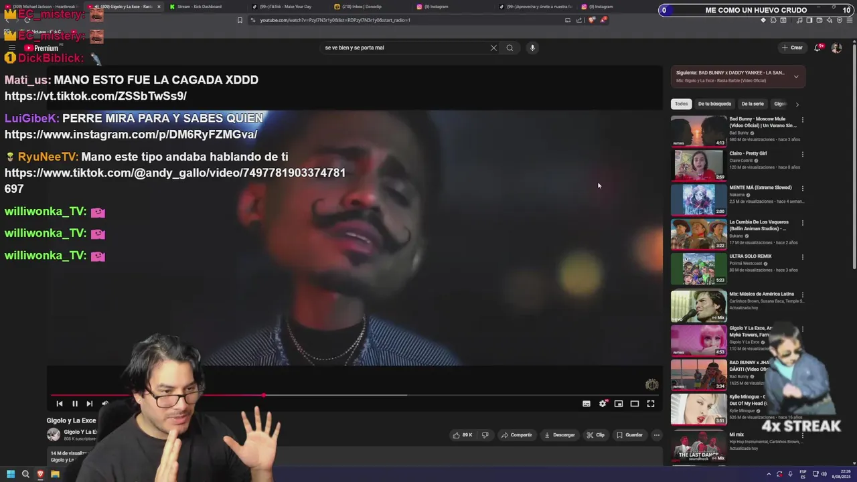
Task: Open options for MENTE MÁ video
Action: pos(802,188)
